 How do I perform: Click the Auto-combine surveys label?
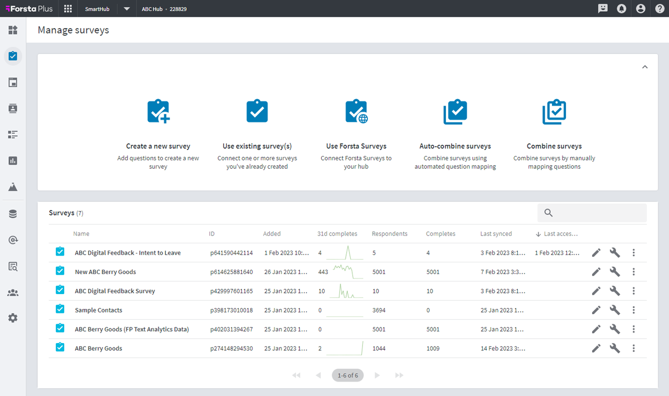coord(455,146)
